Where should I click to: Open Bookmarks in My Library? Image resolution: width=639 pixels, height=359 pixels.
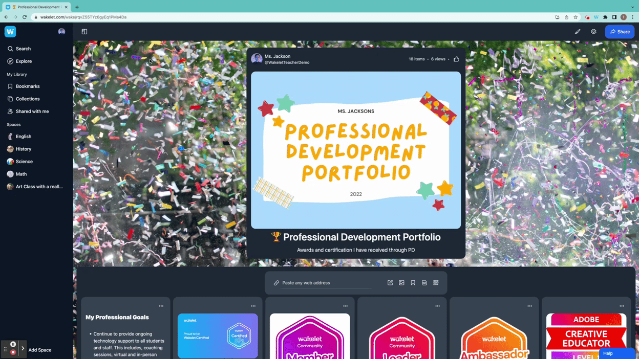tap(28, 86)
